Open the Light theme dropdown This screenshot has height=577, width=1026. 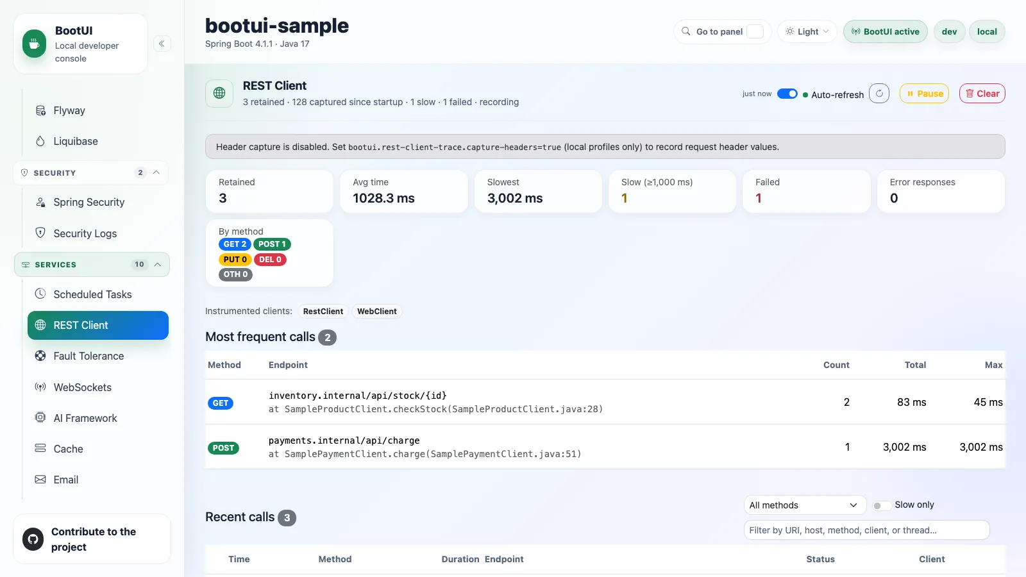tap(807, 31)
